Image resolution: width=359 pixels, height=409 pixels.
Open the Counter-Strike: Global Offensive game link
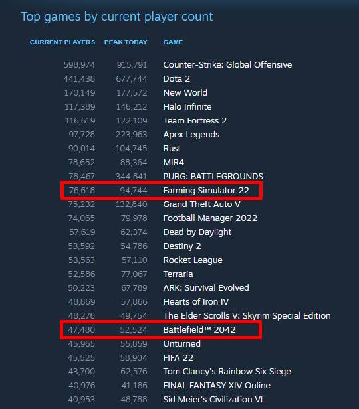(x=227, y=64)
